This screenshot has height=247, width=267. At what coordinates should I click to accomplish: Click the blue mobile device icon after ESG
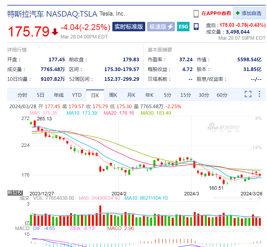(196, 27)
